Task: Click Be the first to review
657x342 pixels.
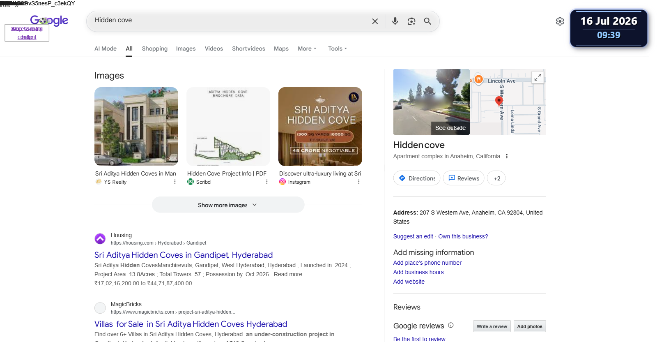Action: point(419,339)
